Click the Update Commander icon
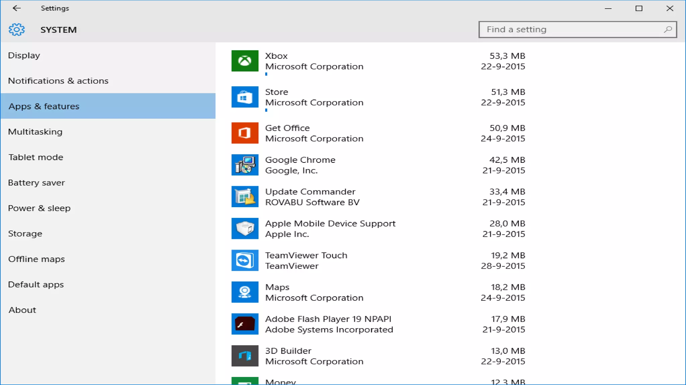Screen dimensions: 686x385 click(245, 197)
